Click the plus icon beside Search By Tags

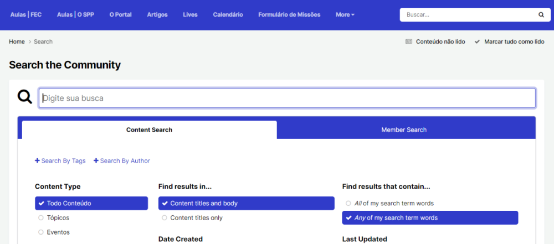pos(37,161)
